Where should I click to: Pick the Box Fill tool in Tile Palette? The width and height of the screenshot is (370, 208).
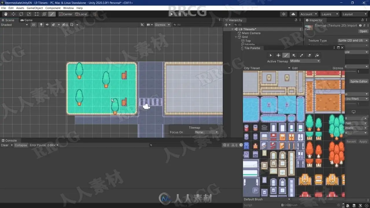tap(294, 55)
